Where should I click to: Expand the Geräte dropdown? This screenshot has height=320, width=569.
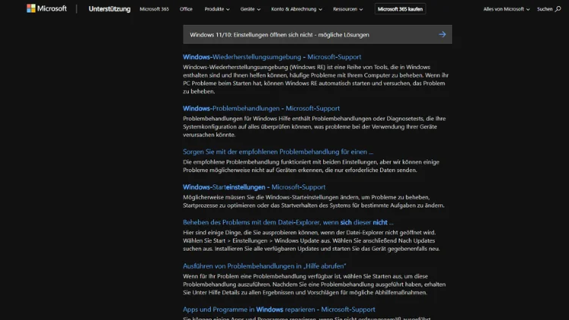[x=250, y=9]
